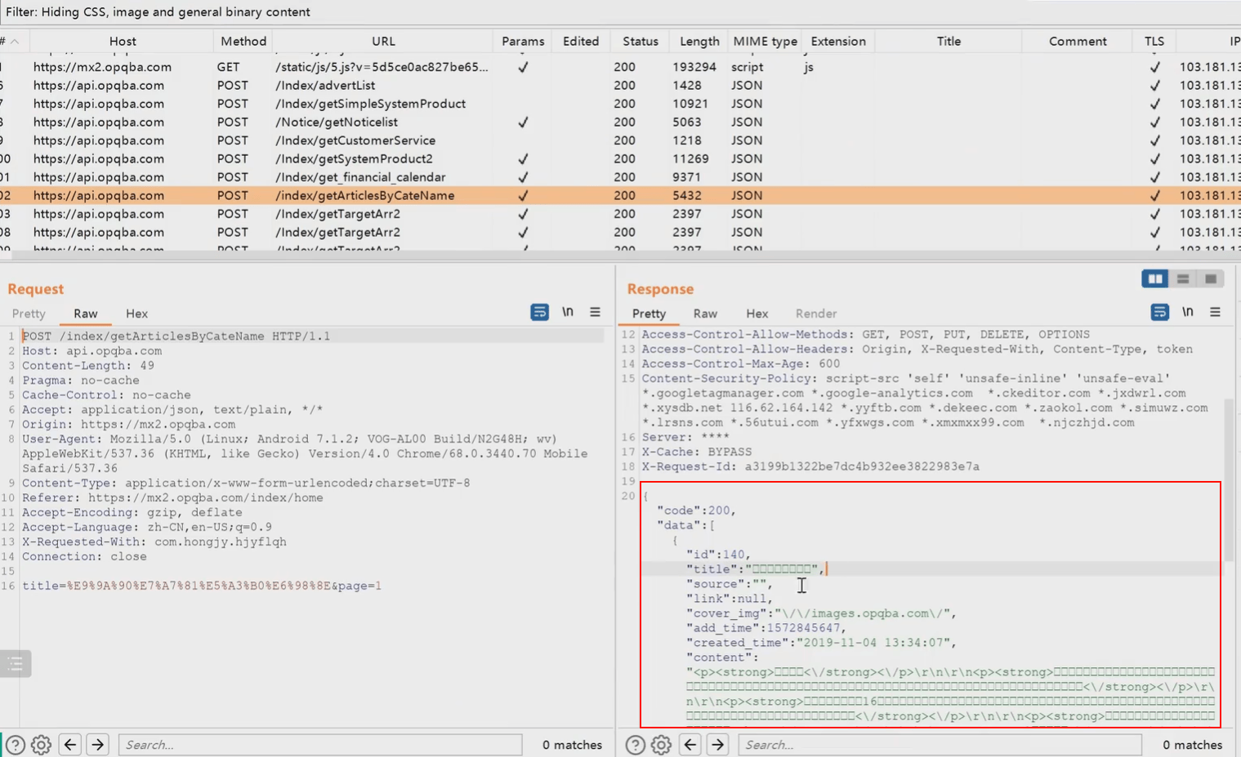This screenshot has height=757, width=1241.
Task: Sort table by number column arrow
Action: [x=14, y=41]
